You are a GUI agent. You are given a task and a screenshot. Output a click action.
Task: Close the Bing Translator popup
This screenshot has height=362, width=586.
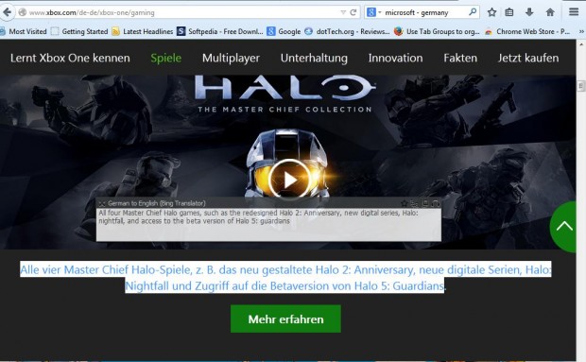(x=102, y=203)
